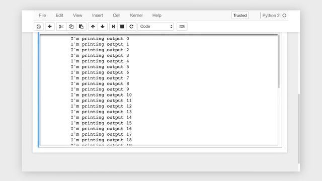Screen dimensions: 322x181
Task: Move cell up with the up arrow
Action: [93, 27]
